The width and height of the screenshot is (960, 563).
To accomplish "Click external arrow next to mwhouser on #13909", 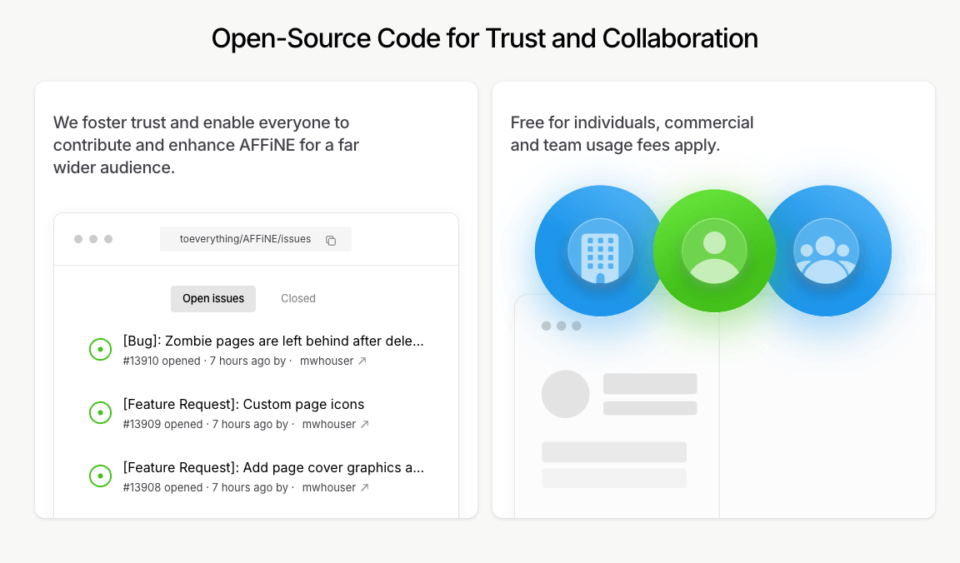I will [364, 425].
